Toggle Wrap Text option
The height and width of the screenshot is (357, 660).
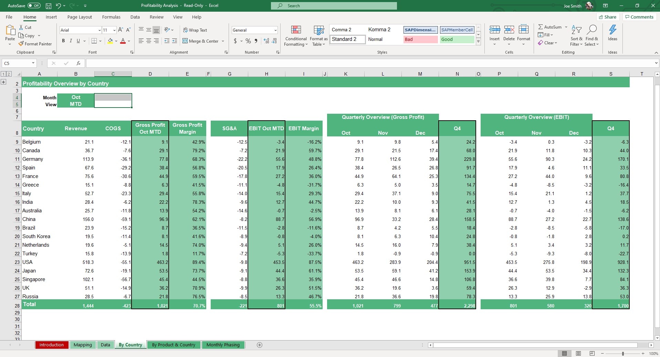[x=195, y=30]
